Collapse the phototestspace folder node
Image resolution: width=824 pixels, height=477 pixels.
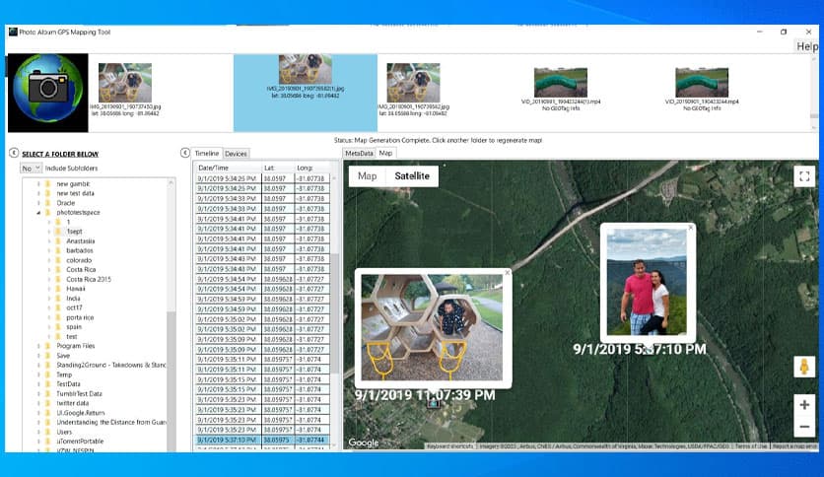click(x=38, y=212)
